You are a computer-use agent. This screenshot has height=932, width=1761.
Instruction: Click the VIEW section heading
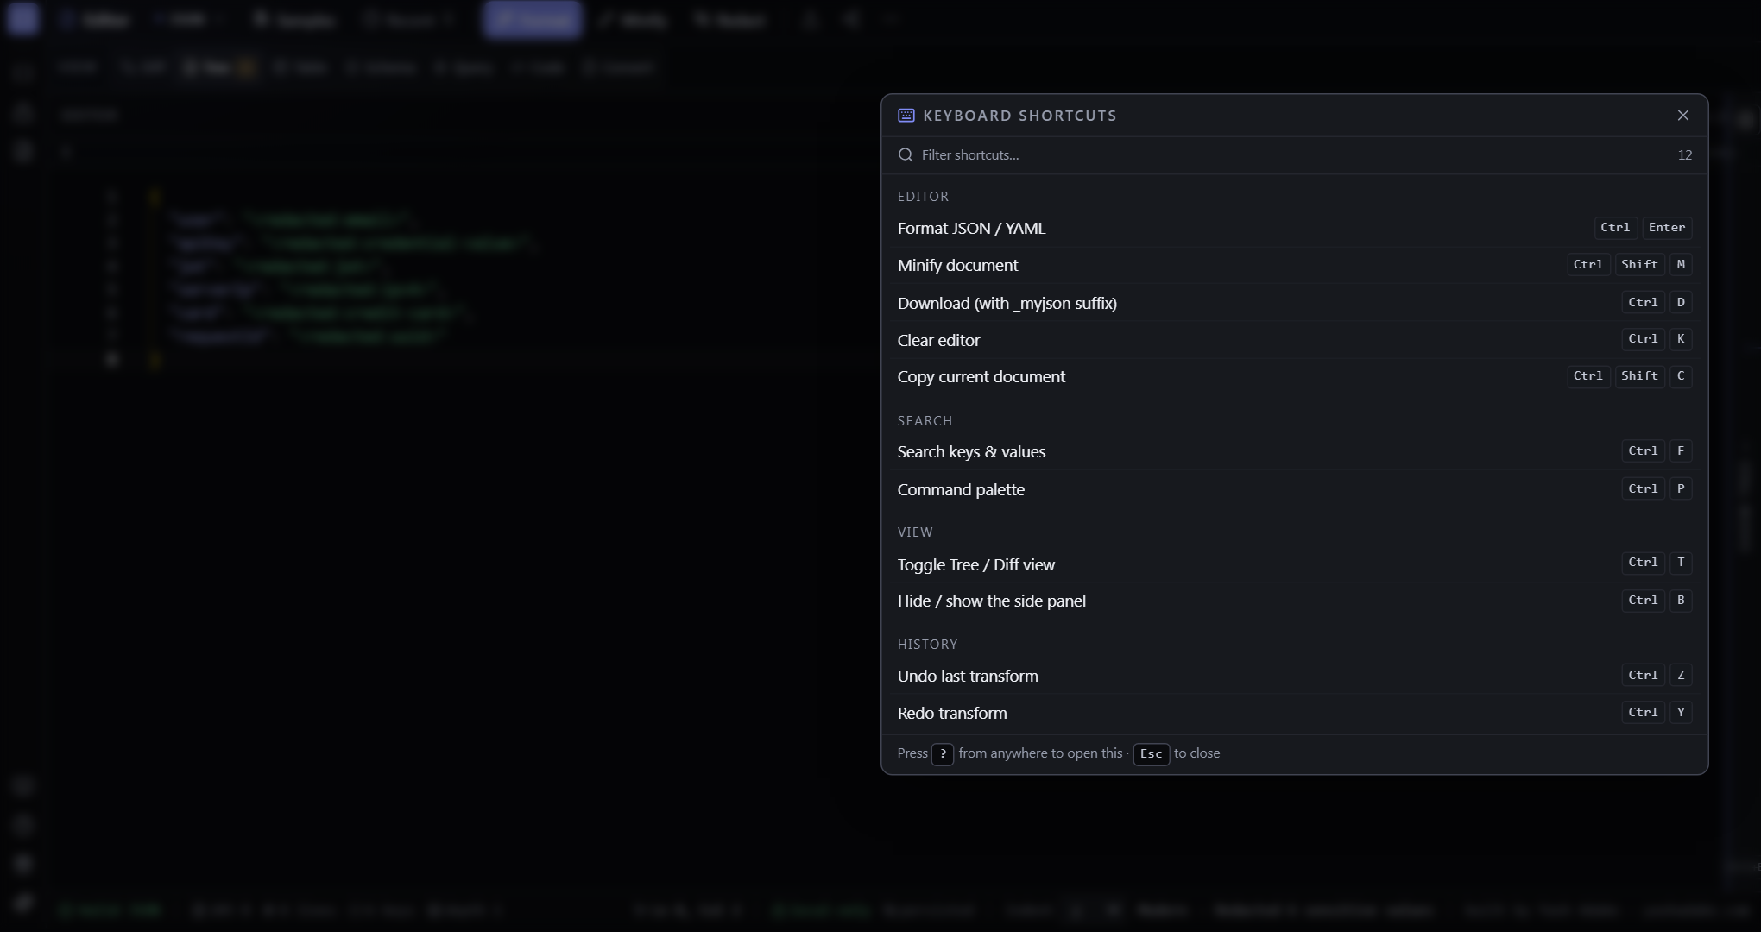coord(915,532)
